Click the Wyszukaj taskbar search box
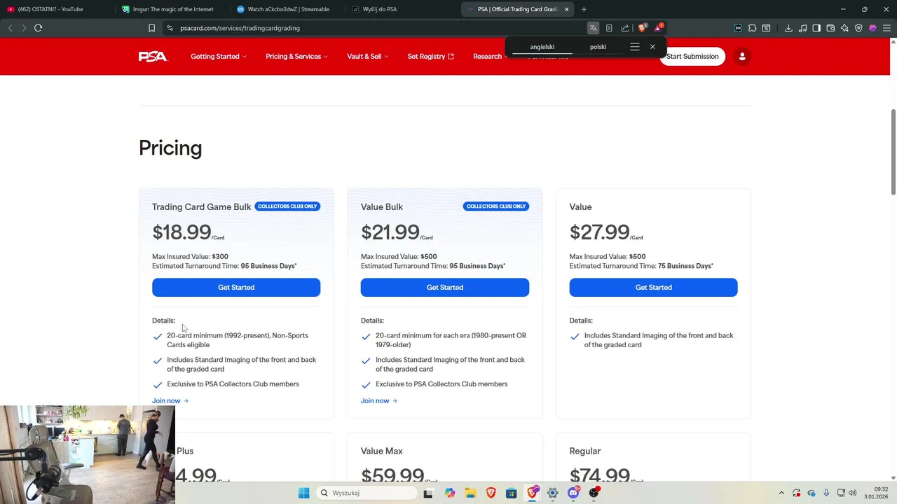Image resolution: width=897 pixels, height=504 pixels. [366, 493]
